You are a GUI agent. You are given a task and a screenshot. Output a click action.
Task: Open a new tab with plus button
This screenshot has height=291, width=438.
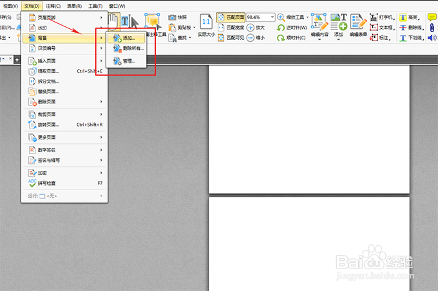click(x=17, y=60)
